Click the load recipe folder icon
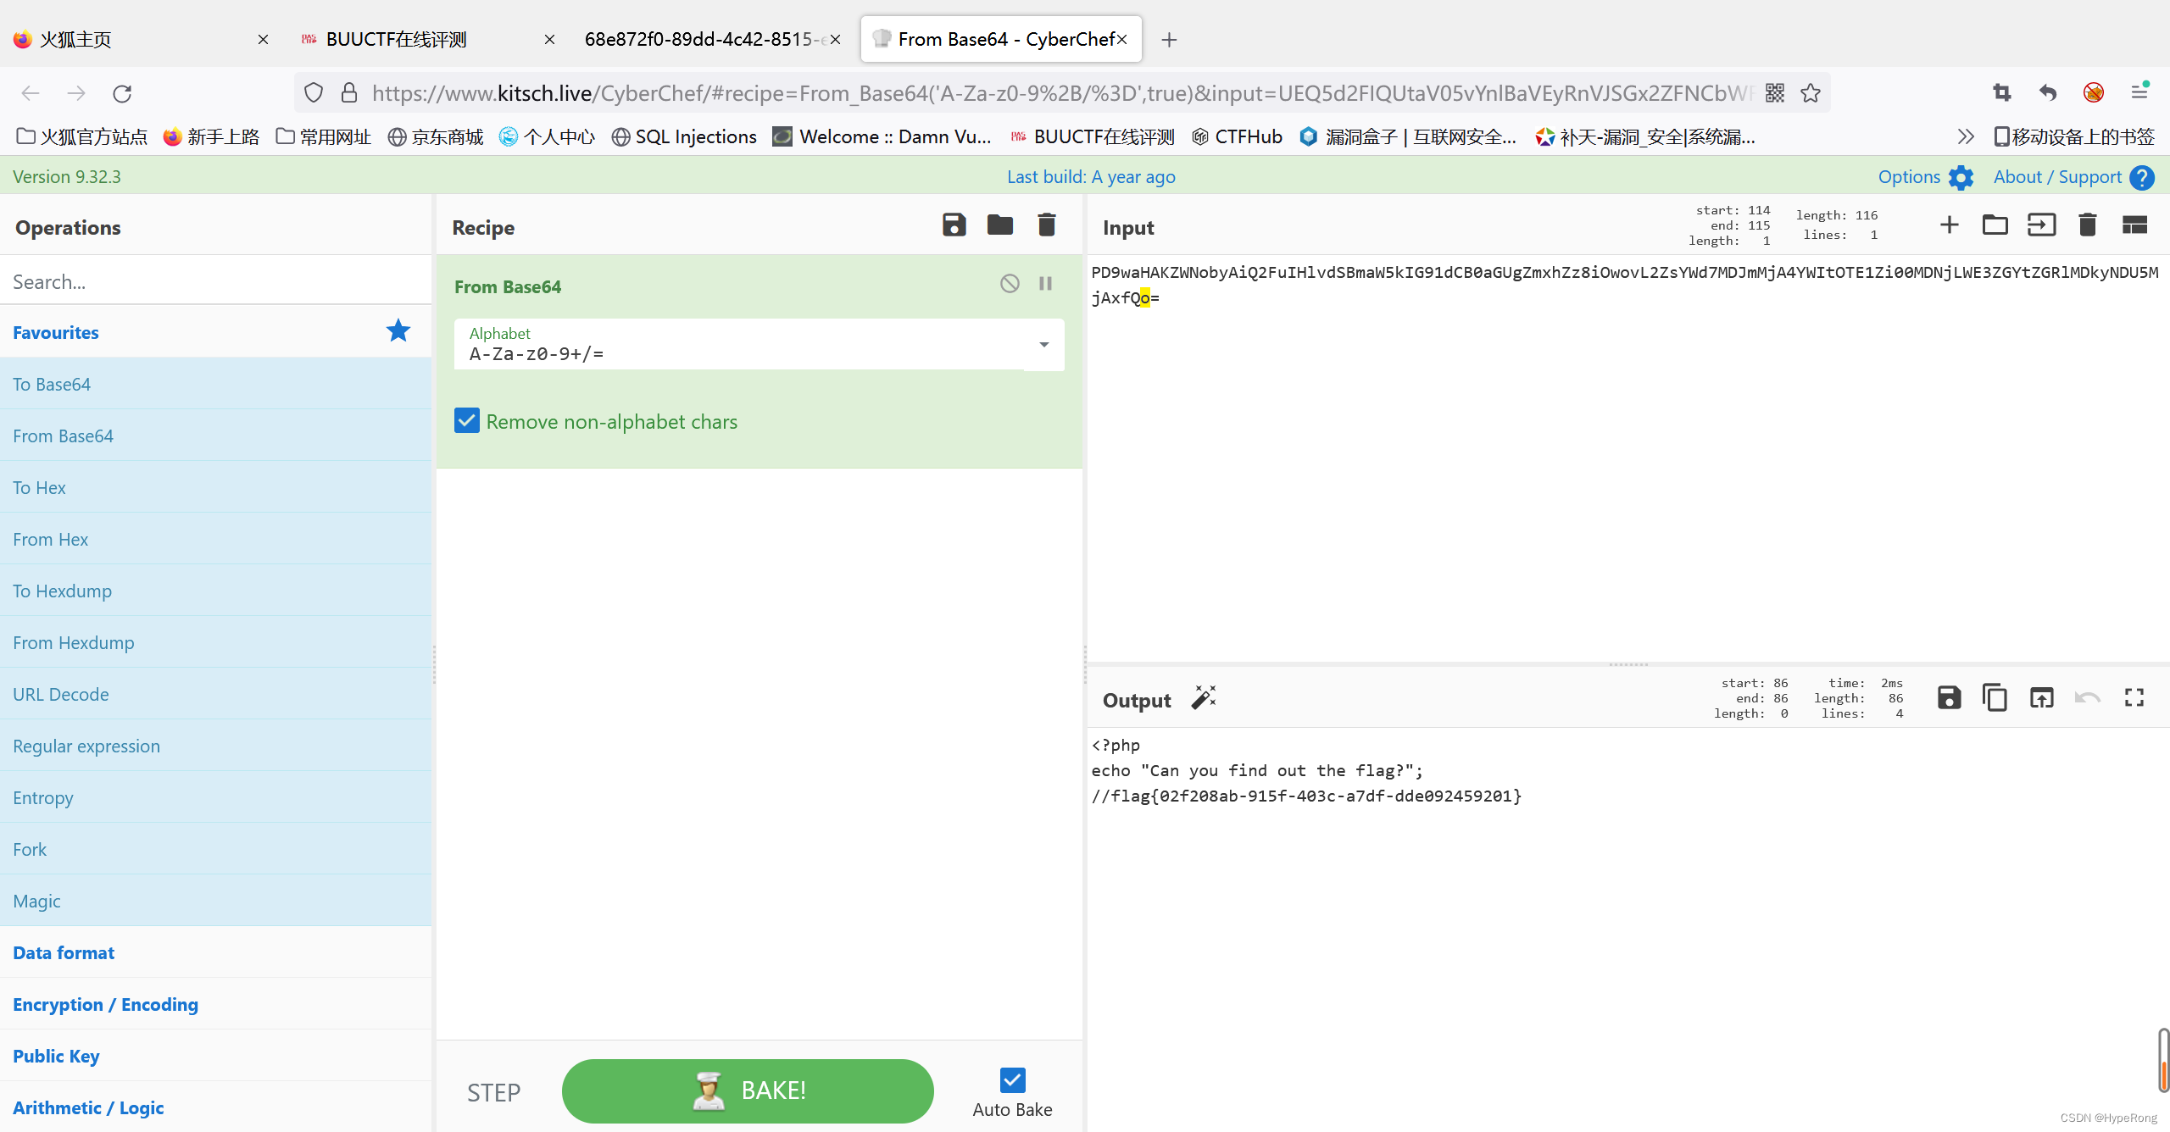2170x1132 pixels. coord(1000,227)
